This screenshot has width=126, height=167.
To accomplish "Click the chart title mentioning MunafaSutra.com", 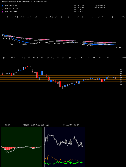I will pos(24,2).
